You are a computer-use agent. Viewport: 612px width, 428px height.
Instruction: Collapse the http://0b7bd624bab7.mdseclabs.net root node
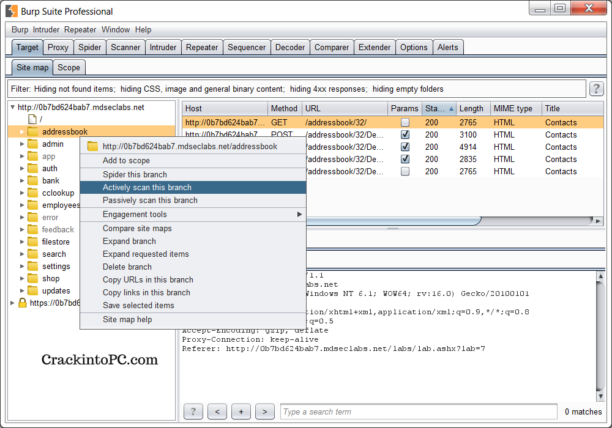(12, 107)
